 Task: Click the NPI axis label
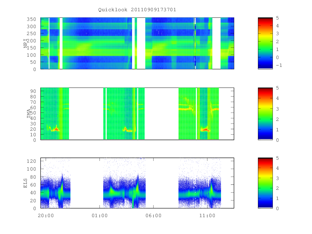(x=26, y=43)
